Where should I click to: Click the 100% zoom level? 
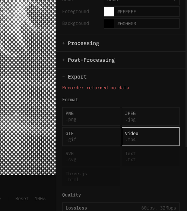[40, 199]
